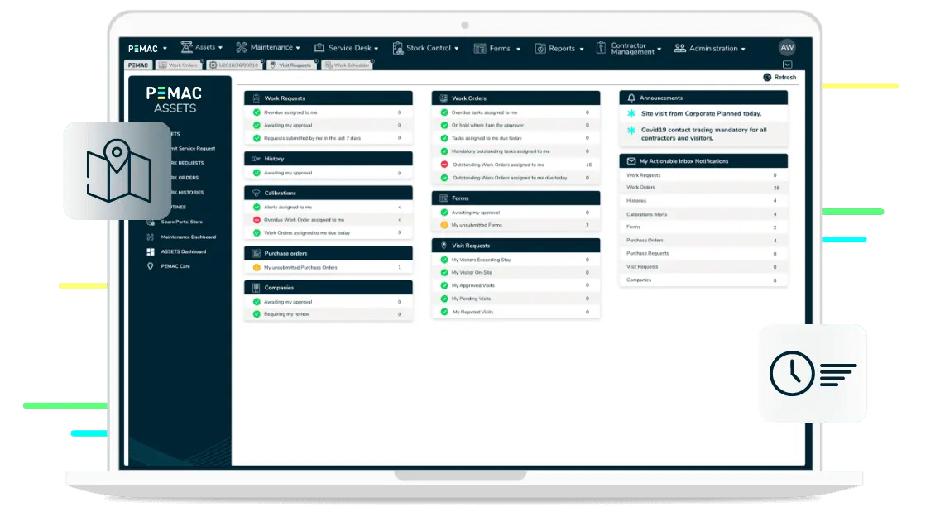The image size is (940, 521).
Task: Click orange status icon for My unsubmitted Purchase Orders
Action: 257,268
